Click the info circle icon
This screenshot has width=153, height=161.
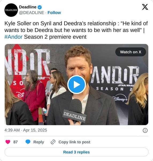click(x=145, y=130)
